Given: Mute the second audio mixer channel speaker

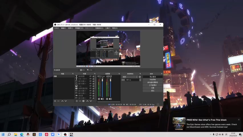Looking at the screenshot, I should tap(110, 99).
